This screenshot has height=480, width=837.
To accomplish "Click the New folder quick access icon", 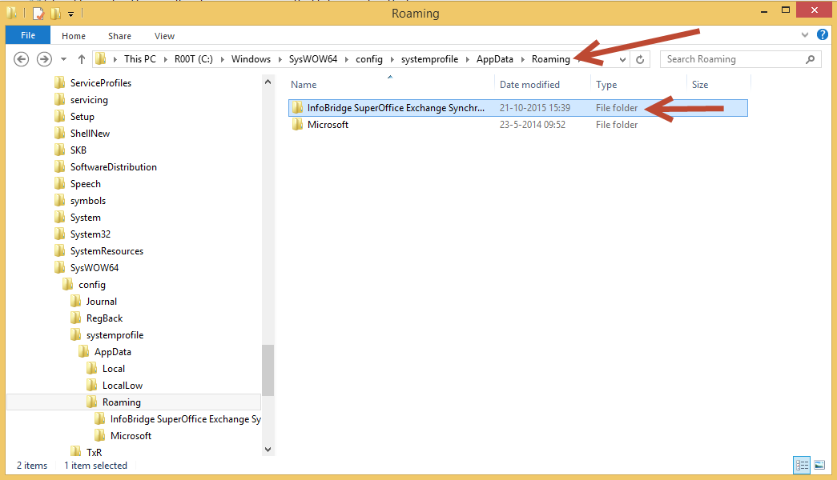I will [55, 13].
